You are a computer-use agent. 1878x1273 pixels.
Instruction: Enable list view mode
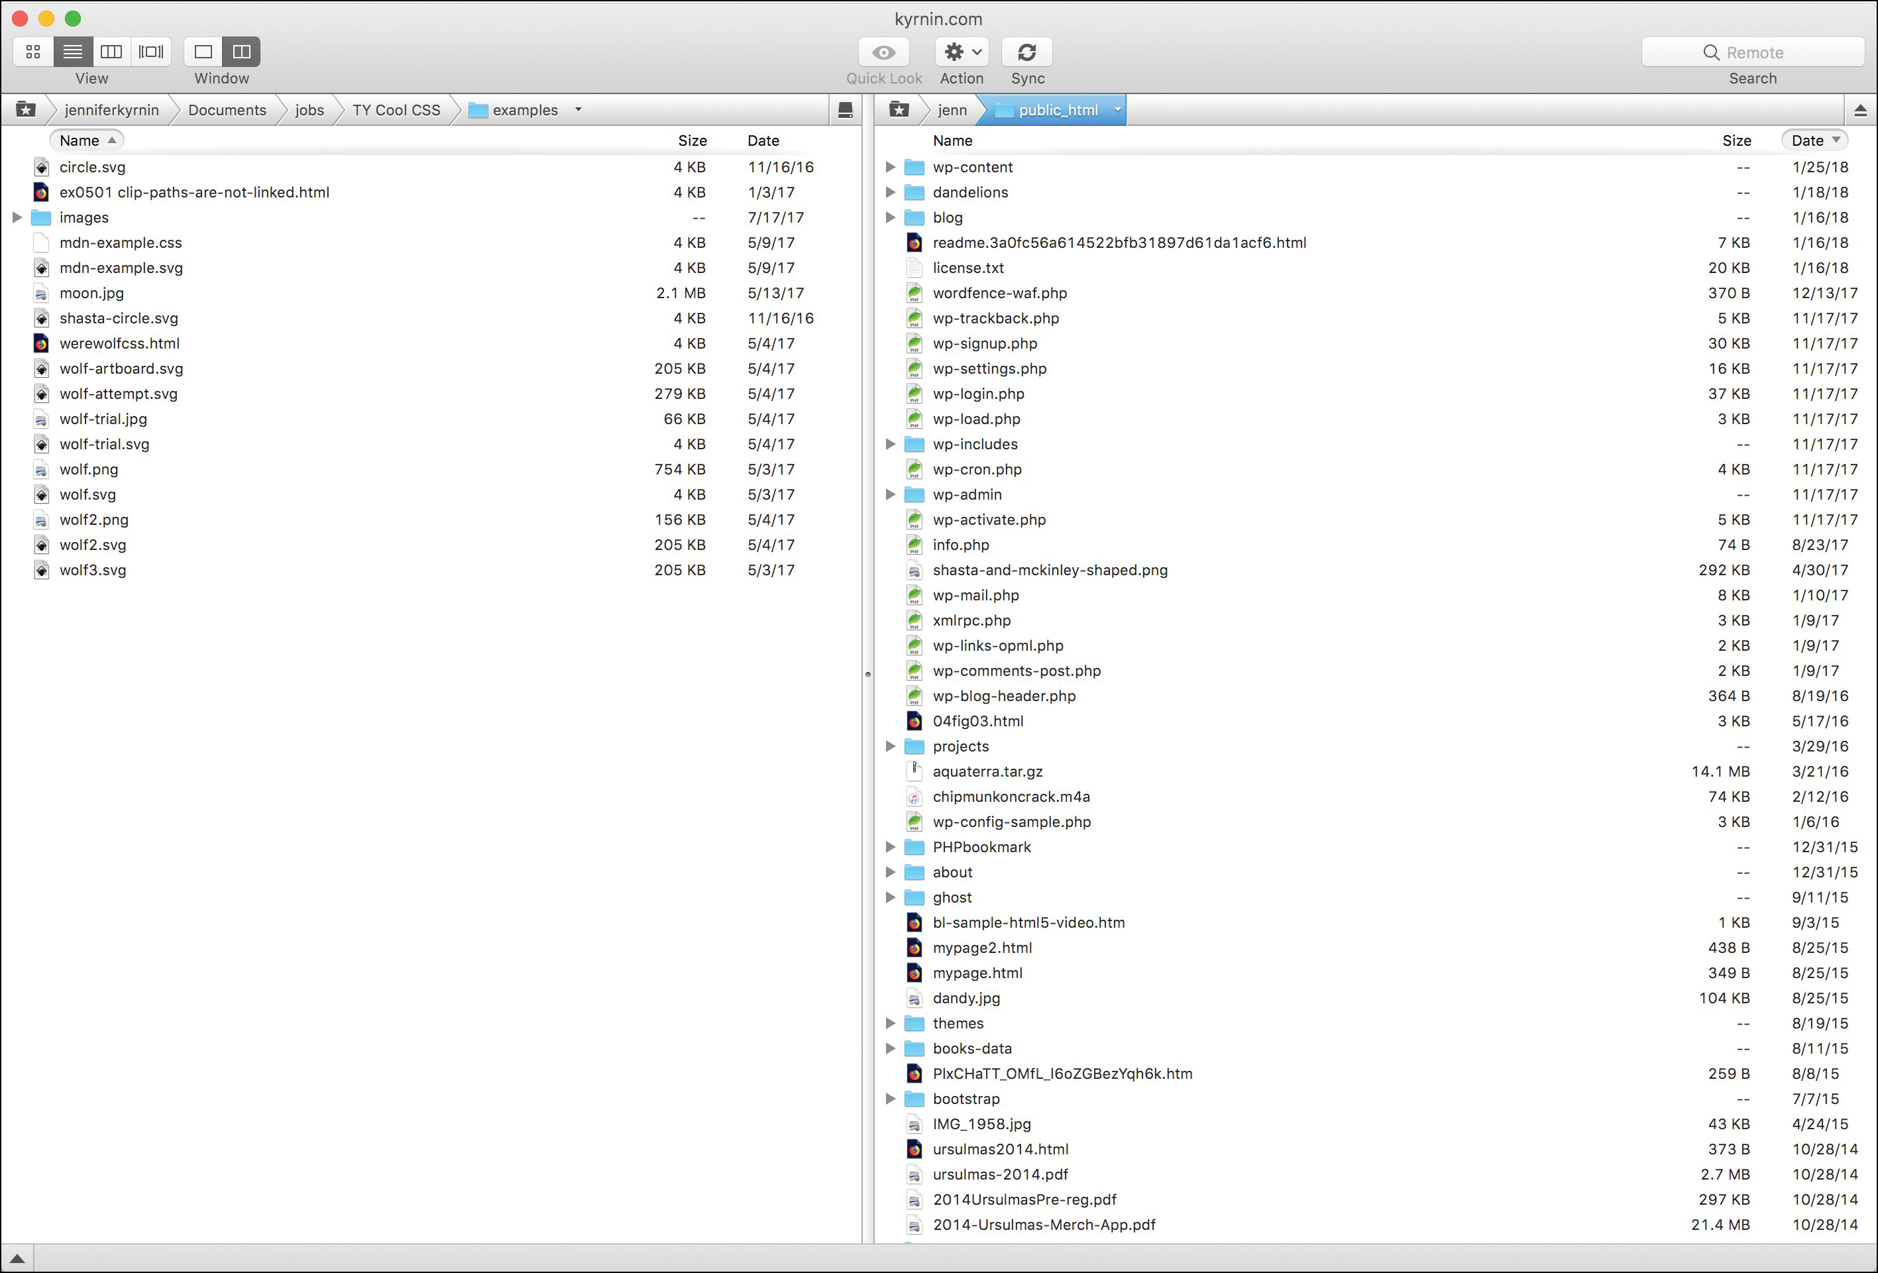(72, 51)
